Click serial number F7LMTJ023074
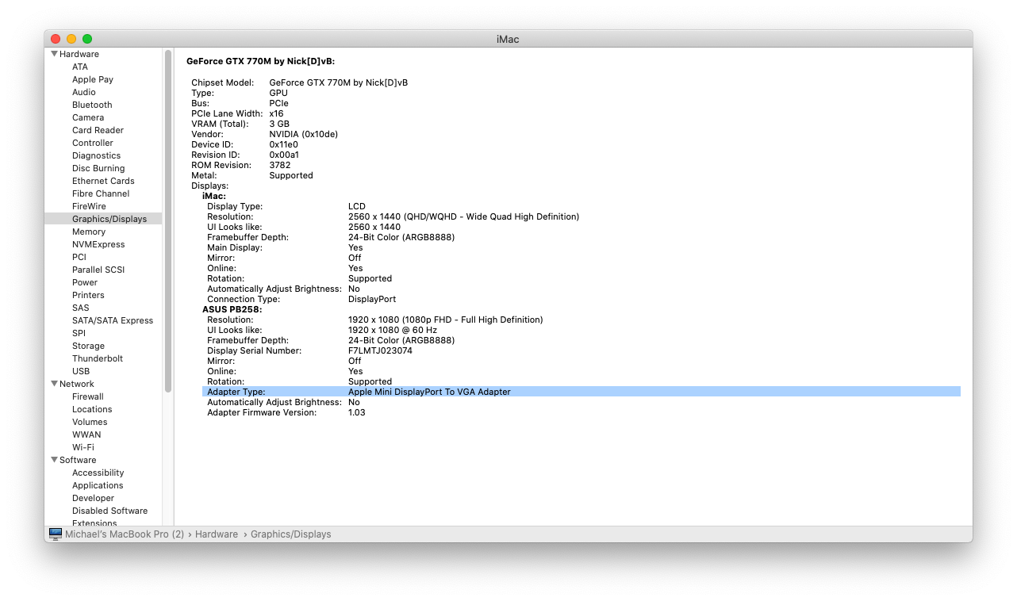1017x601 pixels. [x=380, y=350]
